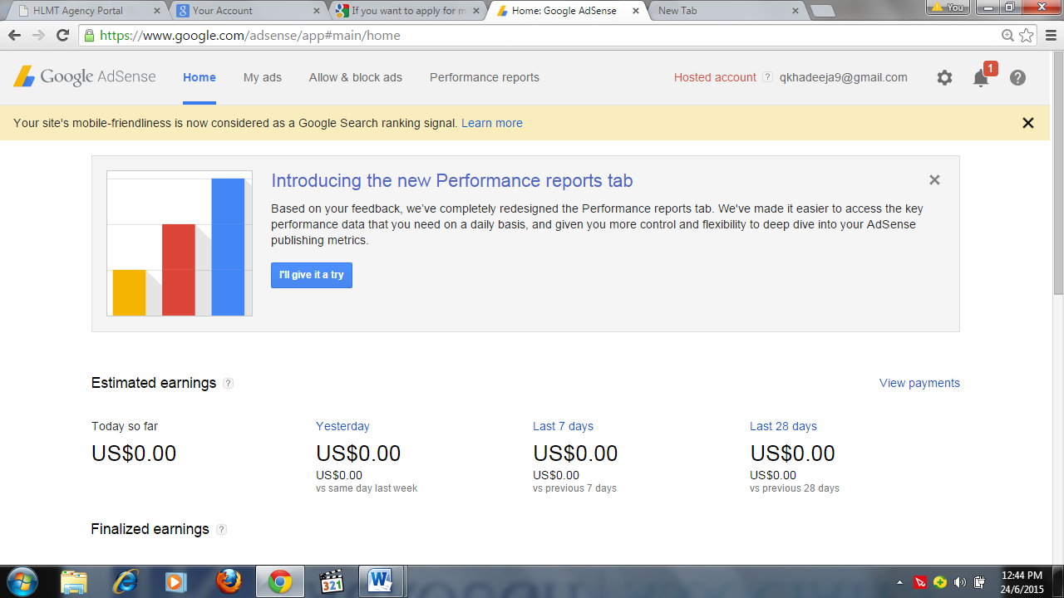Open the View payments link
Screen dimensions: 1064x598
coord(919,383)
